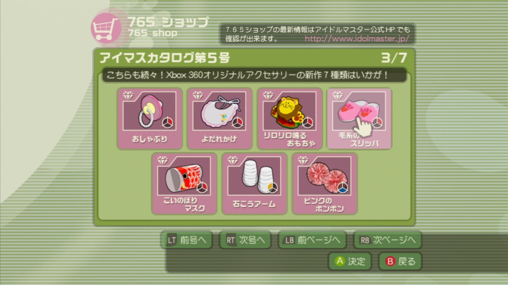Go to next issue with RT 次号へ
Viewport: 508px width, 285px height.
tap(245, 240)
